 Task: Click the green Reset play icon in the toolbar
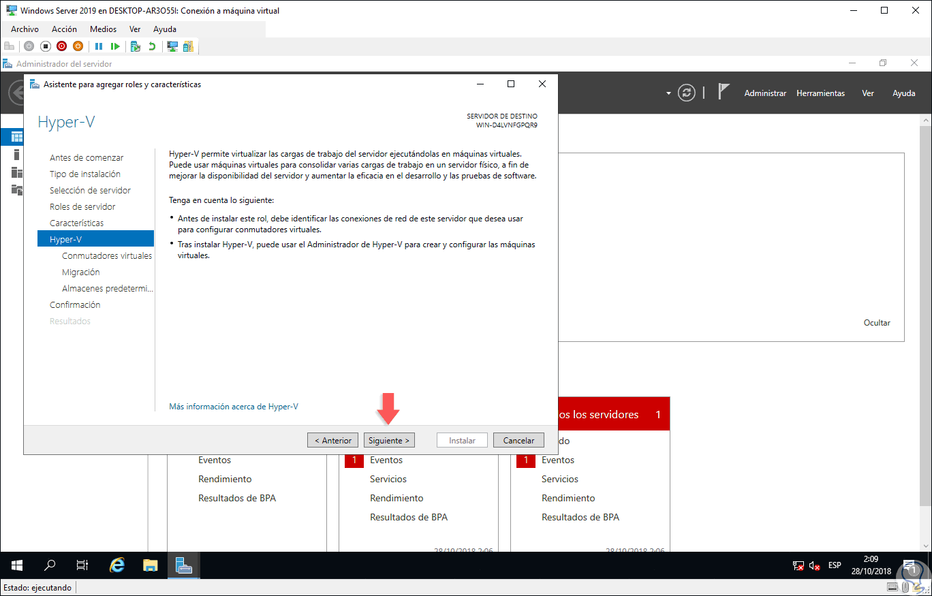[115, 46]
